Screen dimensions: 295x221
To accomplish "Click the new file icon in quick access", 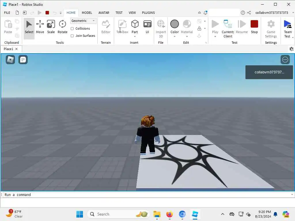I will [x=17, y=13].
